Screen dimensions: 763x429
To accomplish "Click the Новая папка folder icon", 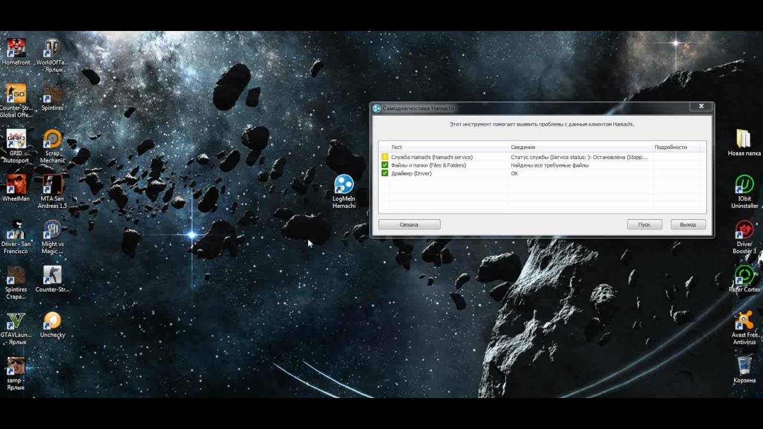I will 744,142.
